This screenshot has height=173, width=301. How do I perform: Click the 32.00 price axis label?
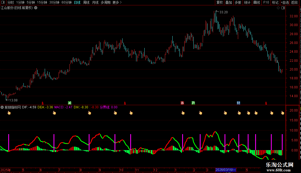point(294,16)
